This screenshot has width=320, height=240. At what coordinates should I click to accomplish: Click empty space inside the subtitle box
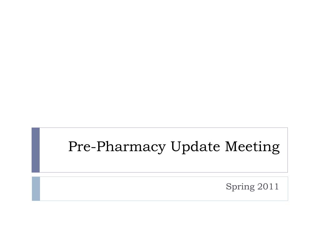pyautogui.click(x=125, y=188)
